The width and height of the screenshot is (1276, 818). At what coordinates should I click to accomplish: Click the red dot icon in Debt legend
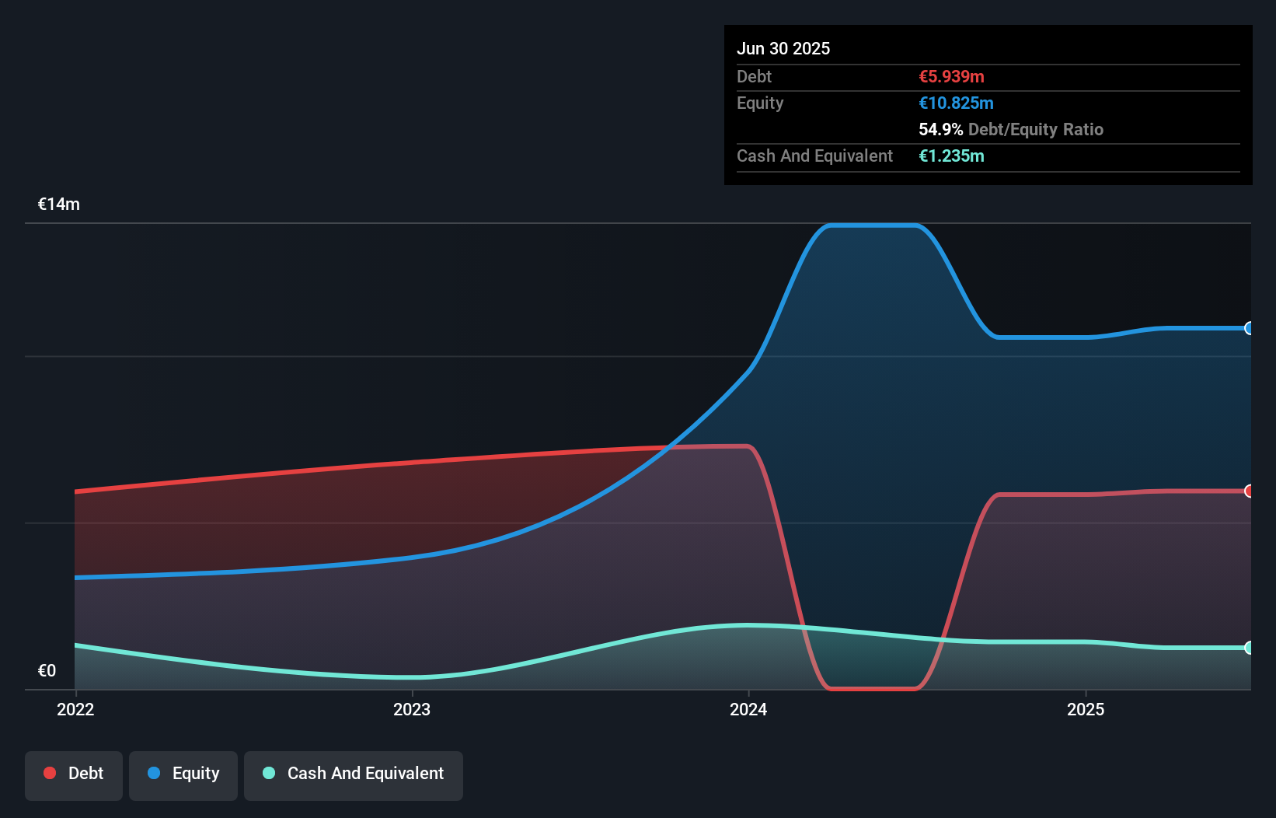(x=49, y=773)
